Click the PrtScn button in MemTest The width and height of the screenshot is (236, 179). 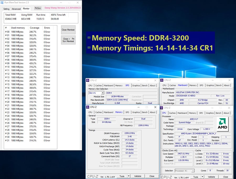38,8
